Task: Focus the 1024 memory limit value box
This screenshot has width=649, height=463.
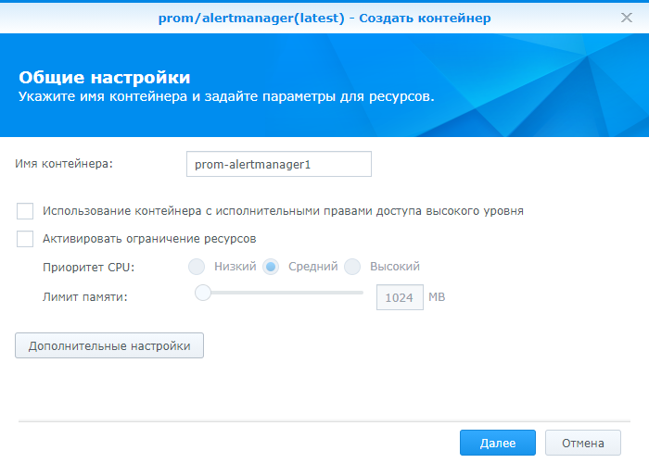Action: 398,297
